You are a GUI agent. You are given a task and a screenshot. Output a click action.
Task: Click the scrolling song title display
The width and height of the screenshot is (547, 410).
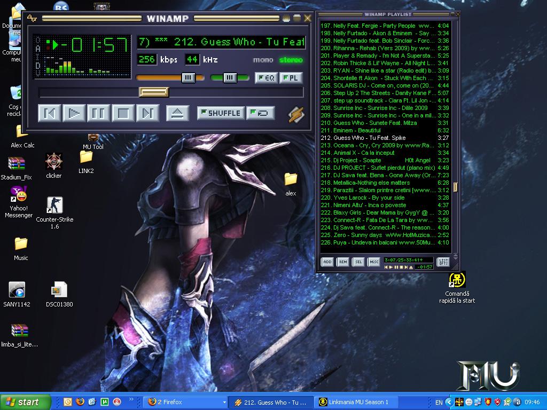(x=221, y=42)
